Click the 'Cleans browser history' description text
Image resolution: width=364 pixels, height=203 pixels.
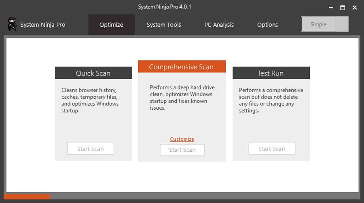point(90,100)
